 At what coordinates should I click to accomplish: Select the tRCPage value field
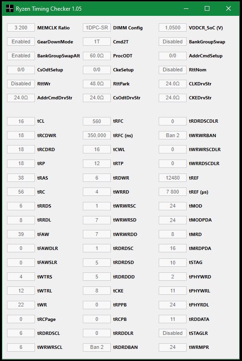click(x=21, y=319)
